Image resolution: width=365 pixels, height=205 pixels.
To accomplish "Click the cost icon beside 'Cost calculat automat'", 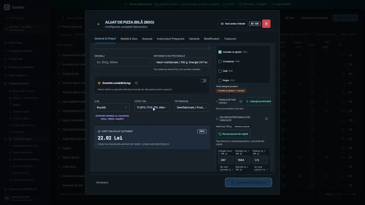I will point(99,131).
